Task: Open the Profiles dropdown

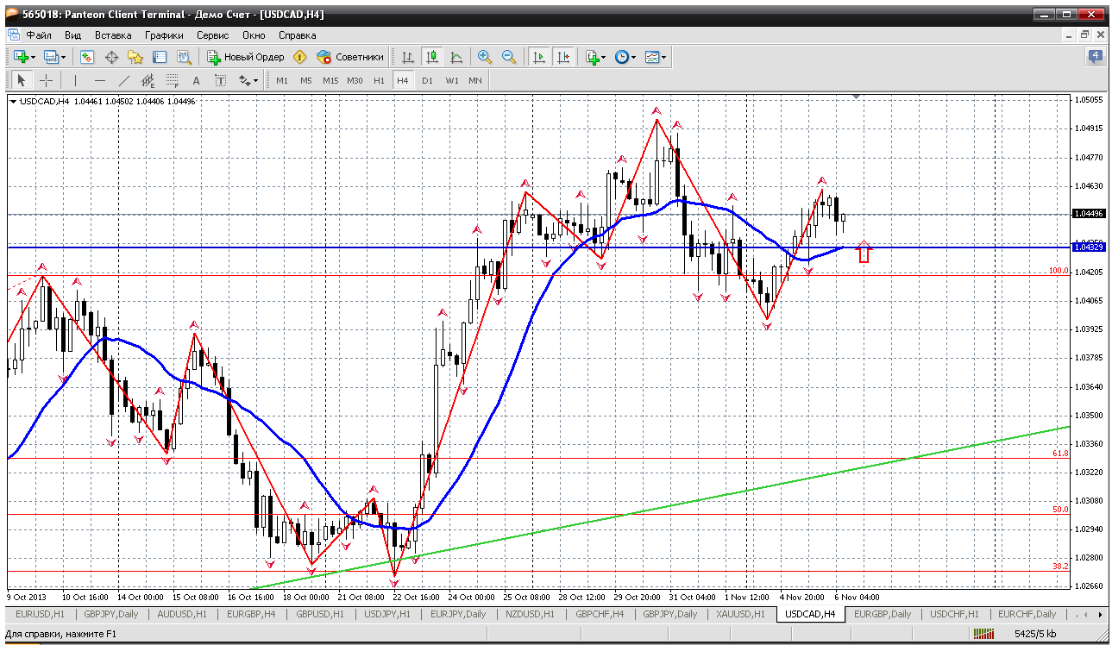Action: point(55,57)
